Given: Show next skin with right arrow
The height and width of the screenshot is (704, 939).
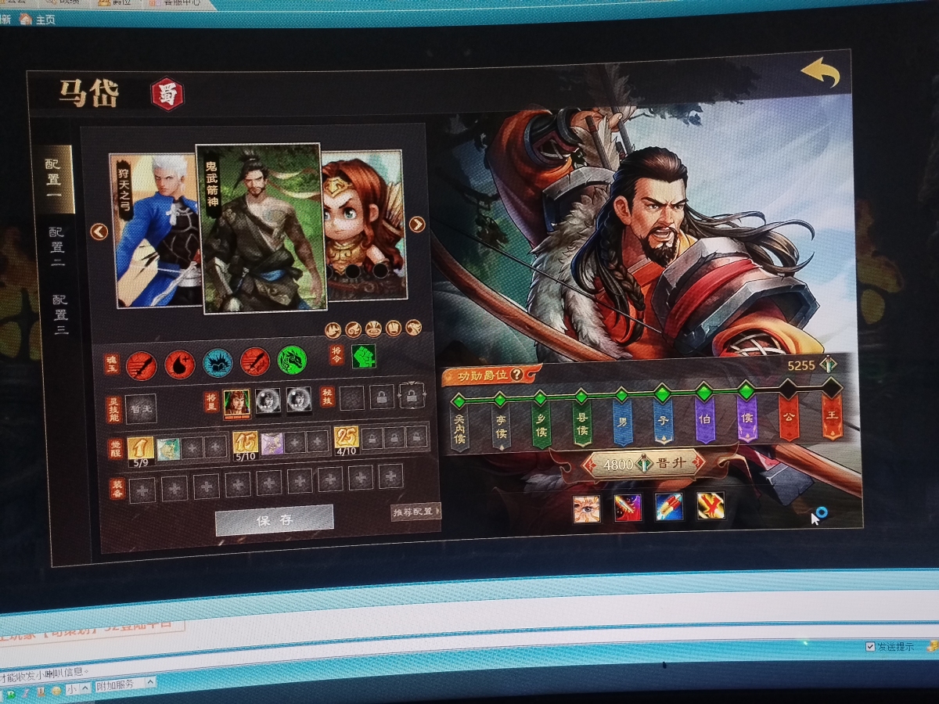Looking at the screenshot, I should point(417,224).
